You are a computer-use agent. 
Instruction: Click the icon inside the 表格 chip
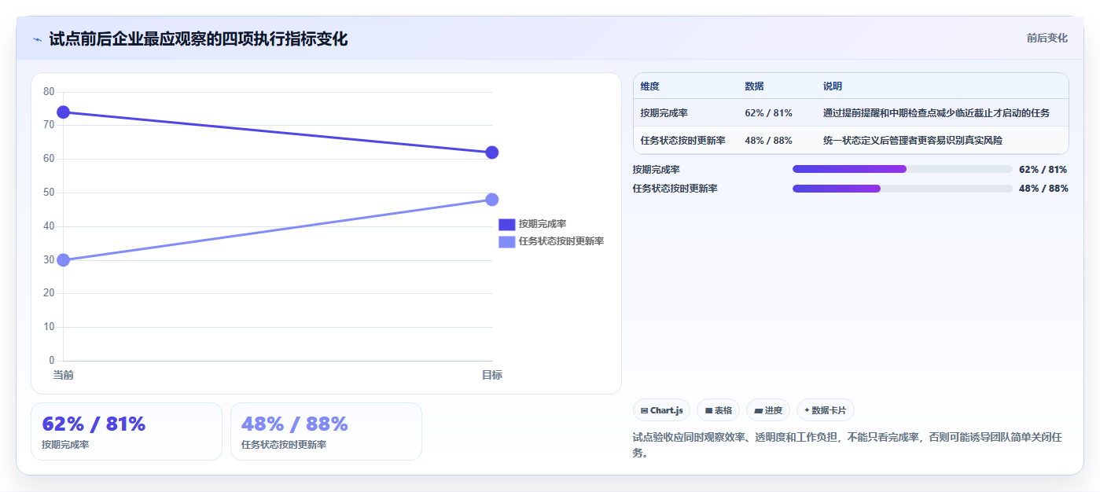tap(708, 410)
